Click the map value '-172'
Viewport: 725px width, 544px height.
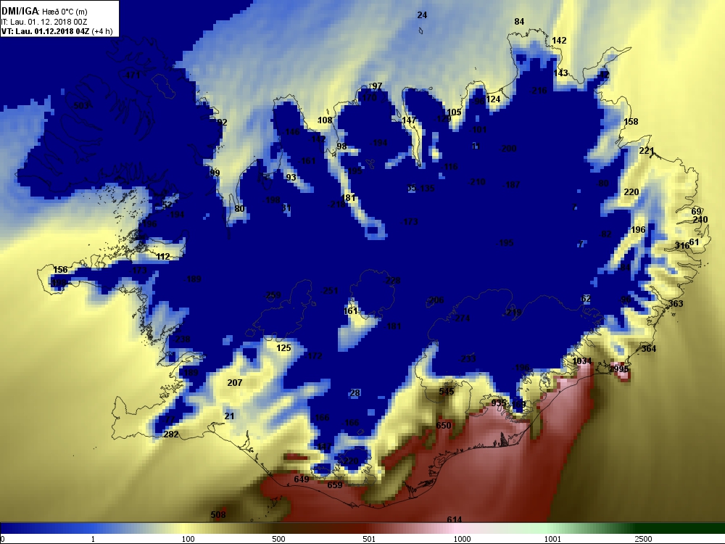coord(313,356)
